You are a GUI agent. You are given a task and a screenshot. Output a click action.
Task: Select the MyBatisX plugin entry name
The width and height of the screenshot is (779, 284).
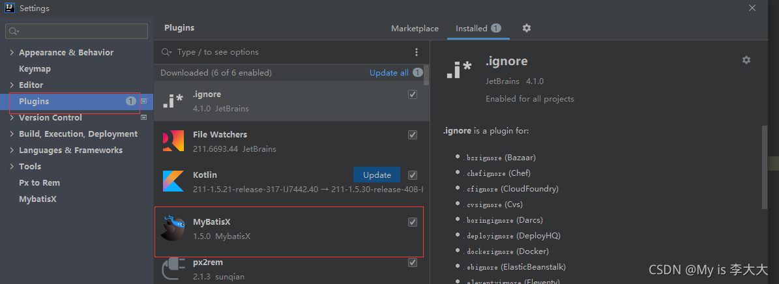212,222
